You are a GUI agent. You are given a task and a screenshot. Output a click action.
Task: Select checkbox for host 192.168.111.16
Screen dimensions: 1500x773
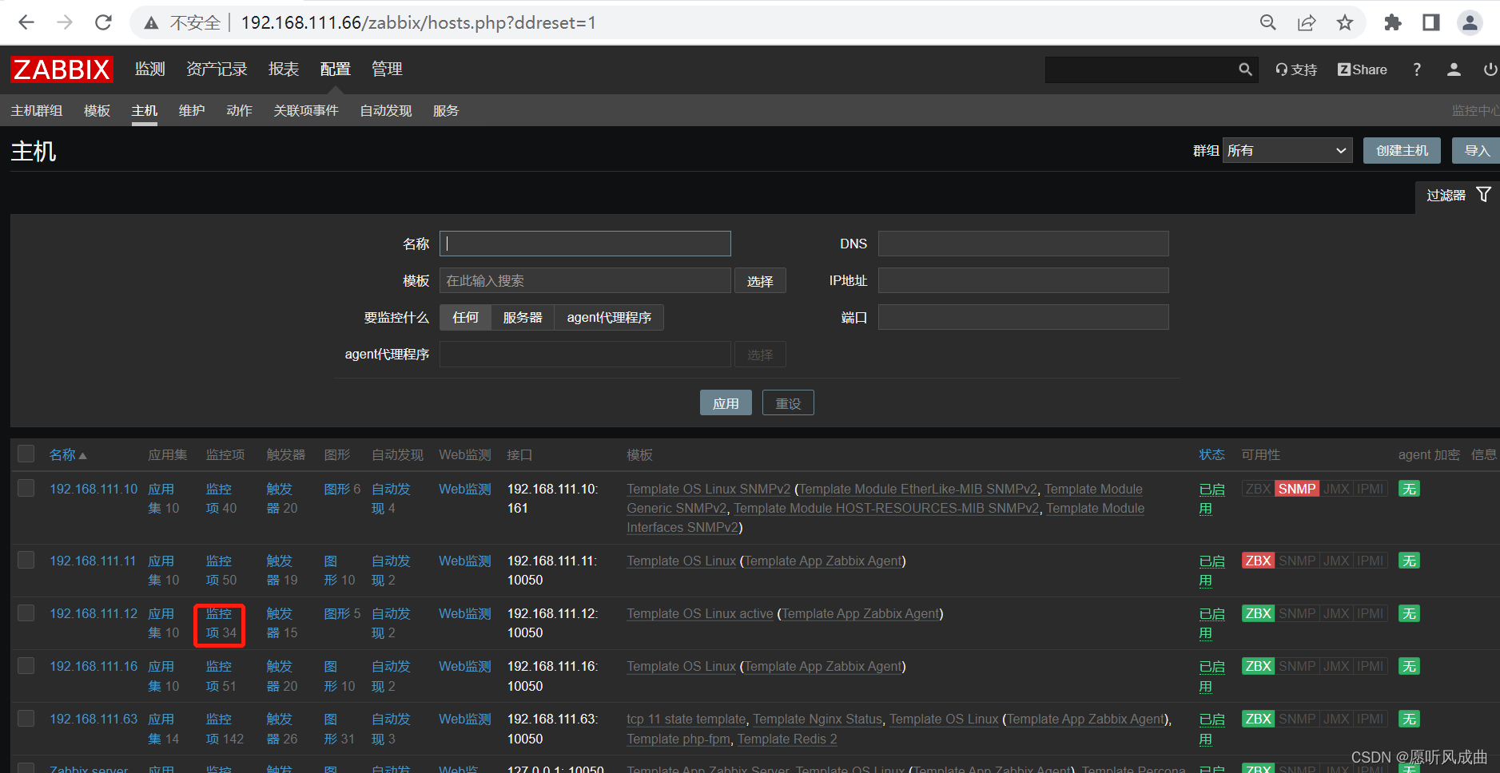click(x=26, y=665)
